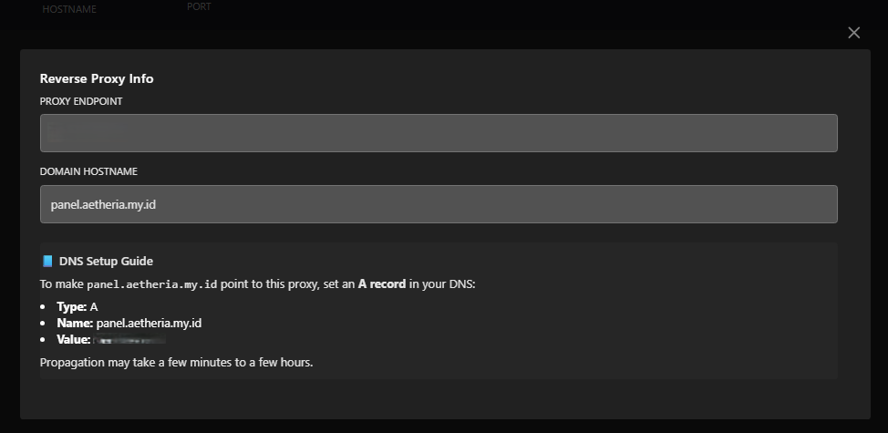Image resolution: width=888 pixels, height=433 pixels.
Task: Click the HOSTNAME column header
Action: point(69,10)
